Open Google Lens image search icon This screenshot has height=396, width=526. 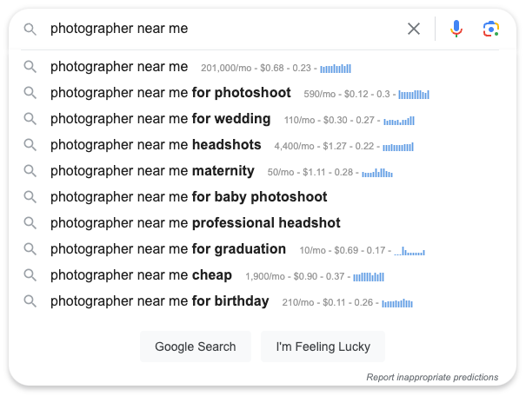[490, 29]
